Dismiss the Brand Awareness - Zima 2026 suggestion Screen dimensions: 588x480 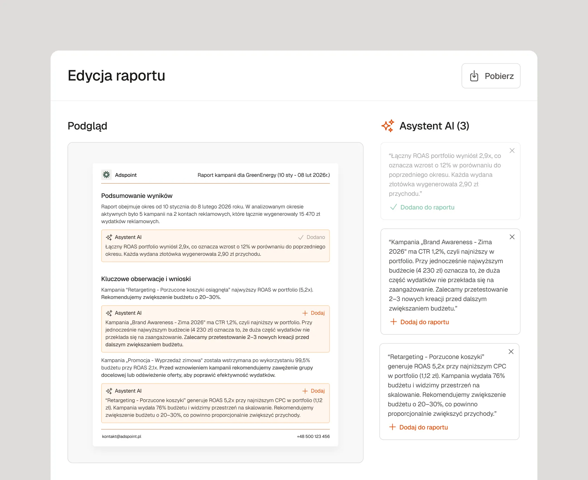coord(512,237)
